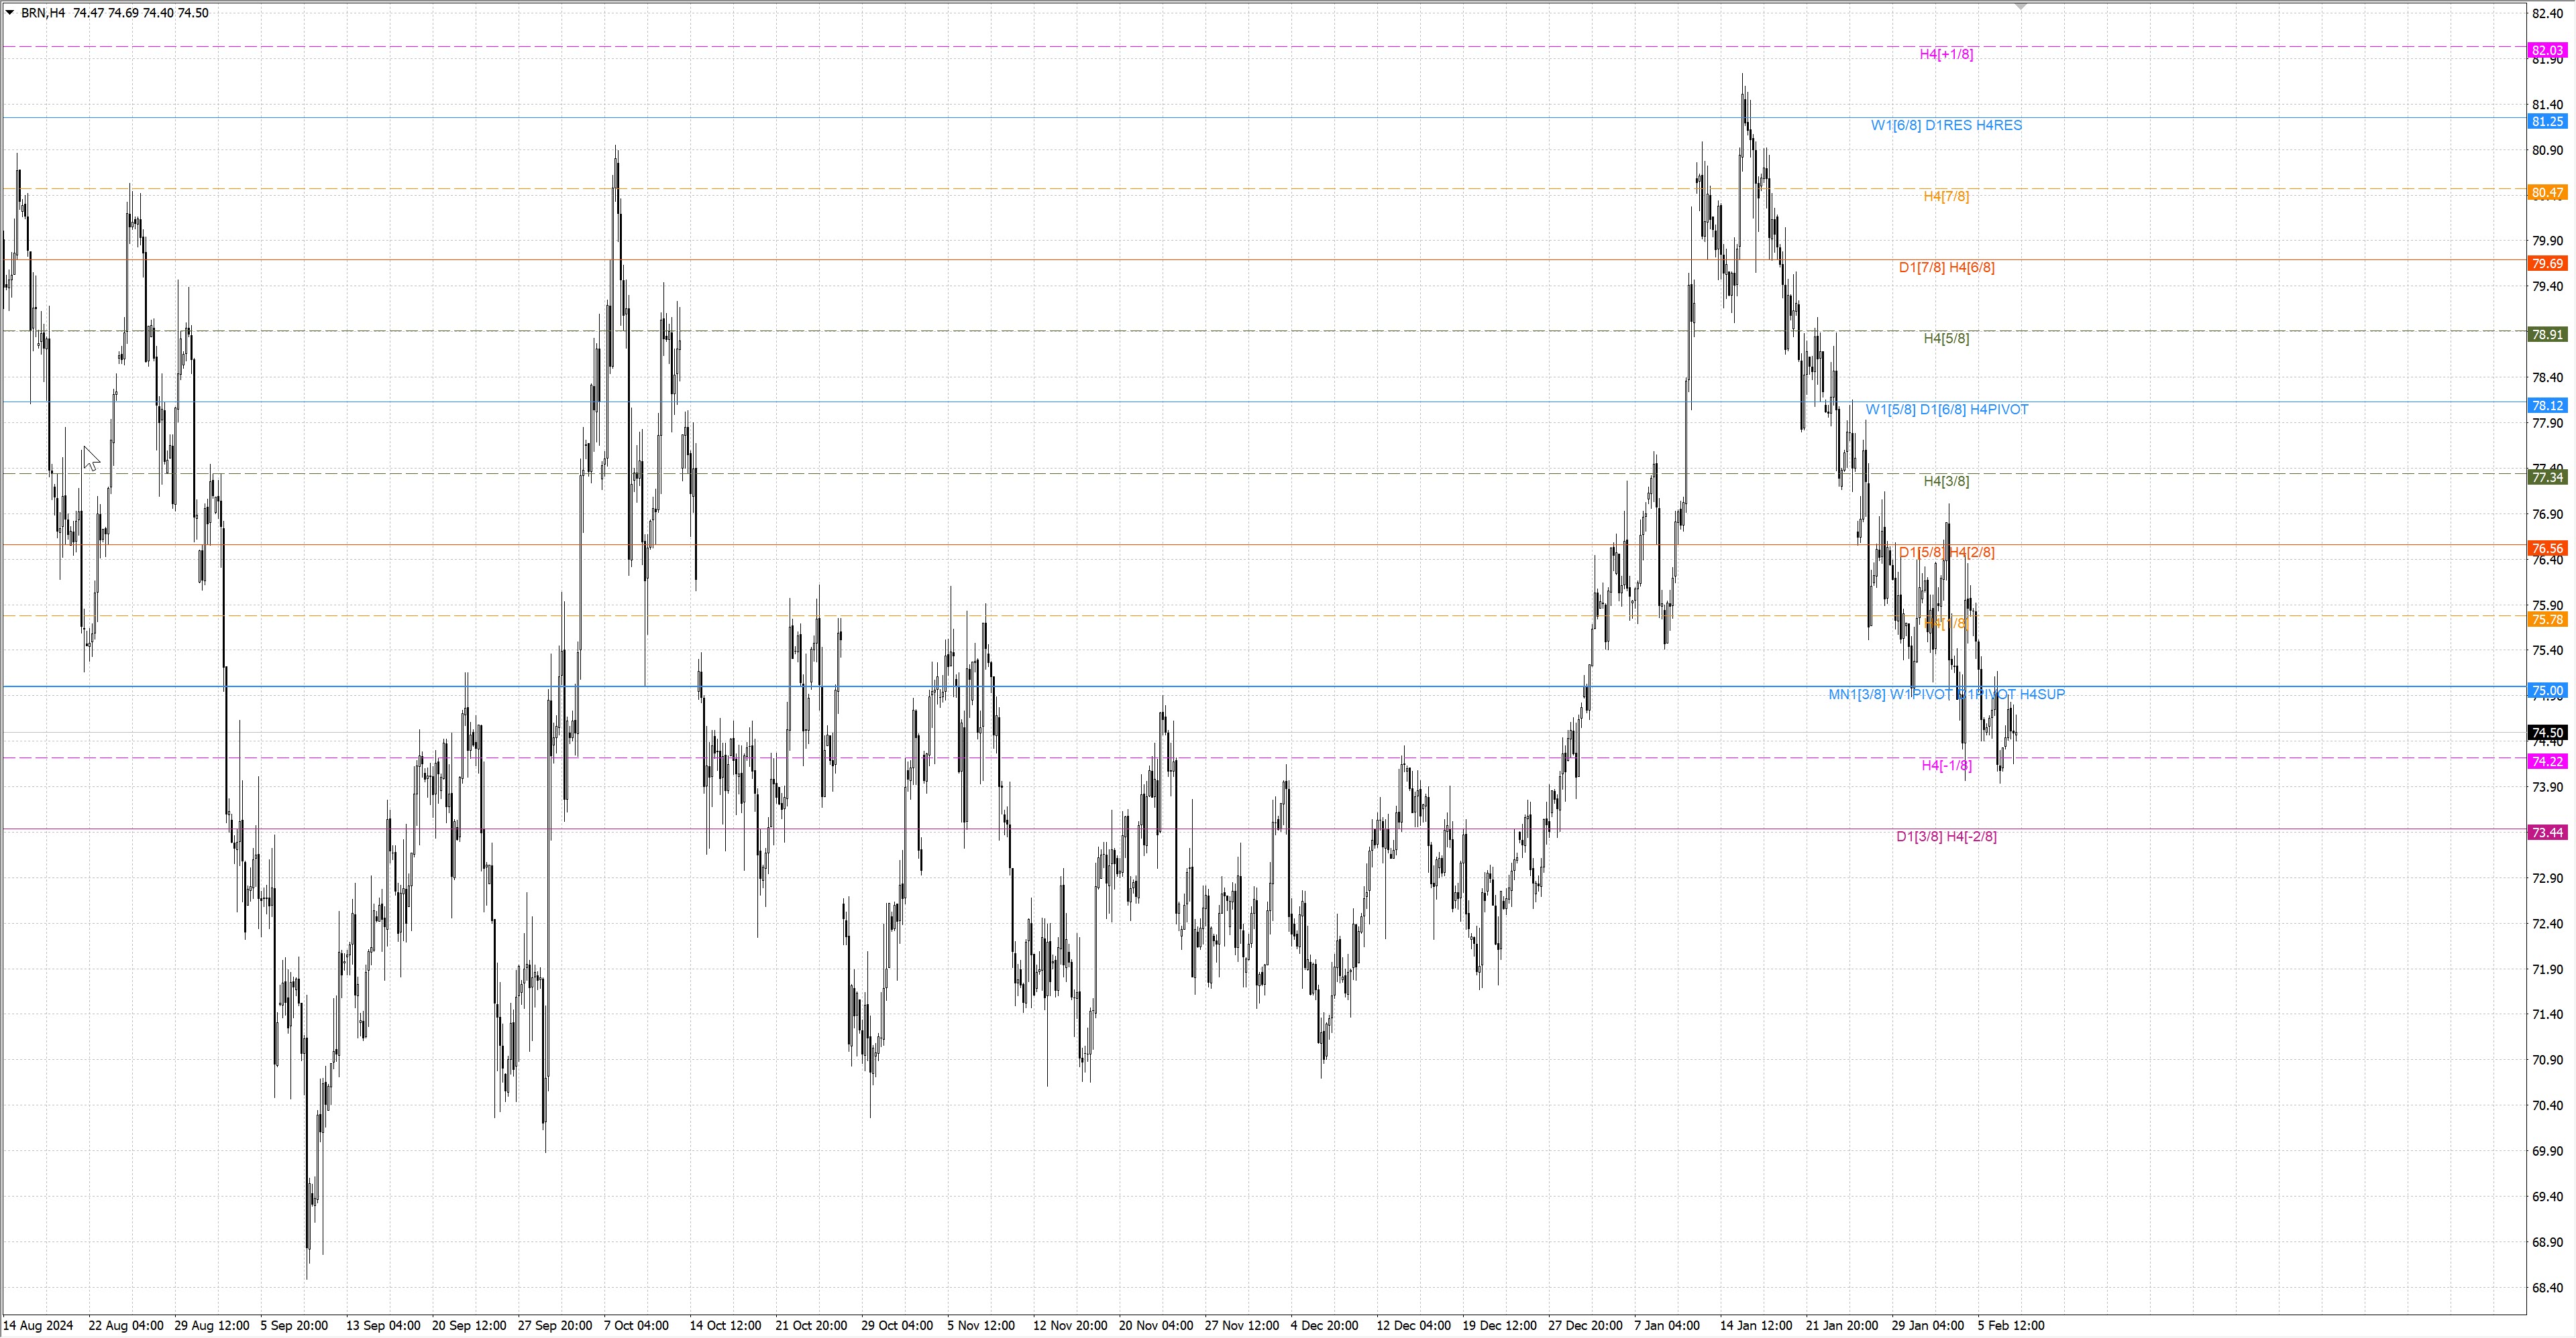Click the blue 78.12 price tag
The height and width of the screenshot is (1338, 2576).
point(2548,406)
